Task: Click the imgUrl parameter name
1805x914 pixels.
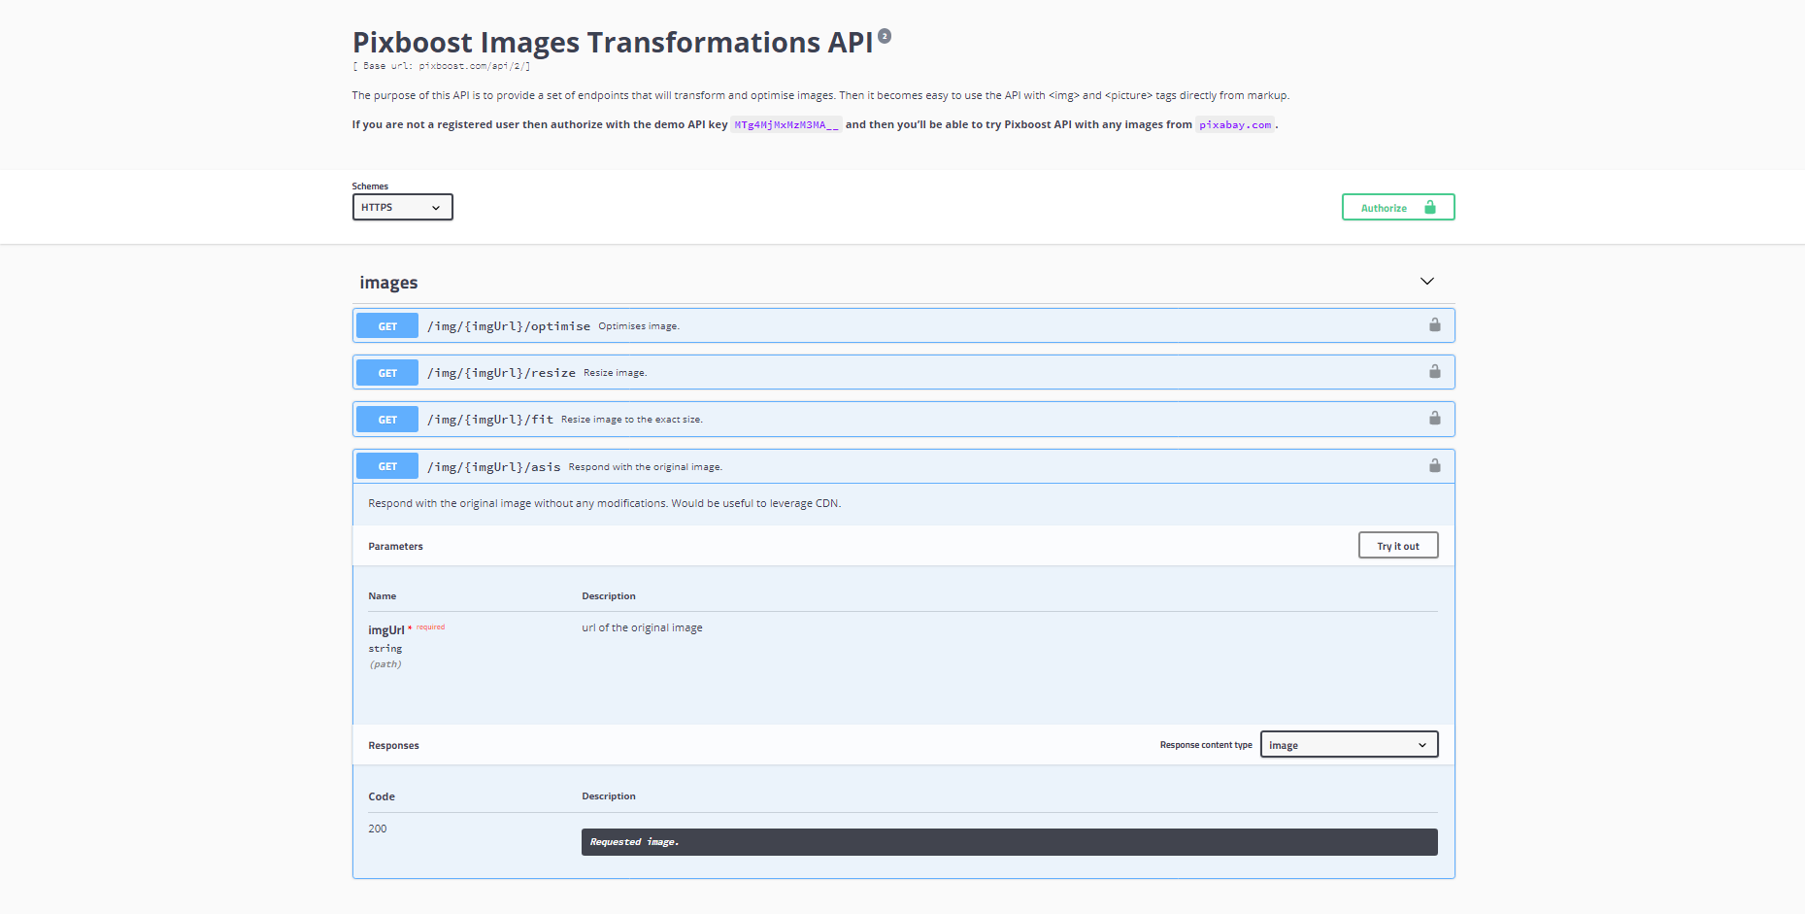Action: [x=386, y=630]
